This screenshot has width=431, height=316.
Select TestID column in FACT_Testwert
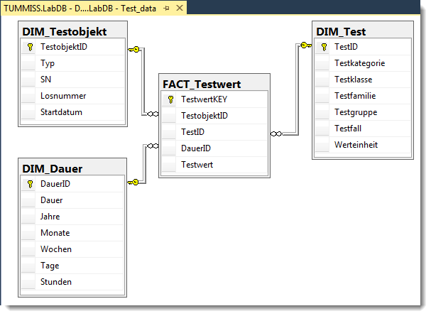coord(214,132)
